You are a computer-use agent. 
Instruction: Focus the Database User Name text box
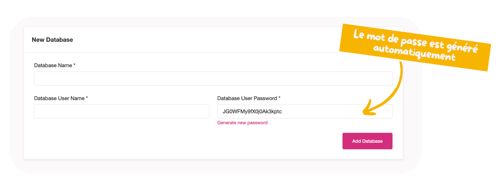pyautogui.click(x=122, y=111)
